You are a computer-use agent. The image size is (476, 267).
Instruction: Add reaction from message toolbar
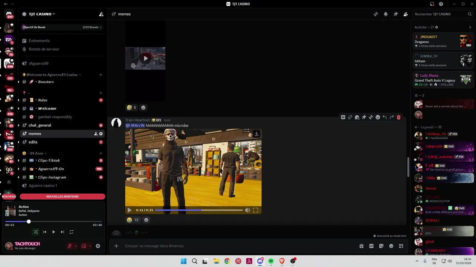[378, 117]
